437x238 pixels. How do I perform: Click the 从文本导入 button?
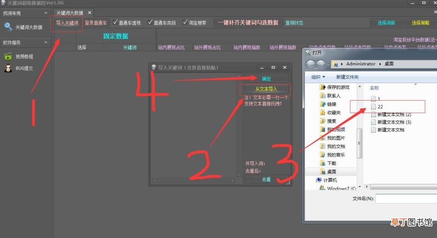pos(267,89)
